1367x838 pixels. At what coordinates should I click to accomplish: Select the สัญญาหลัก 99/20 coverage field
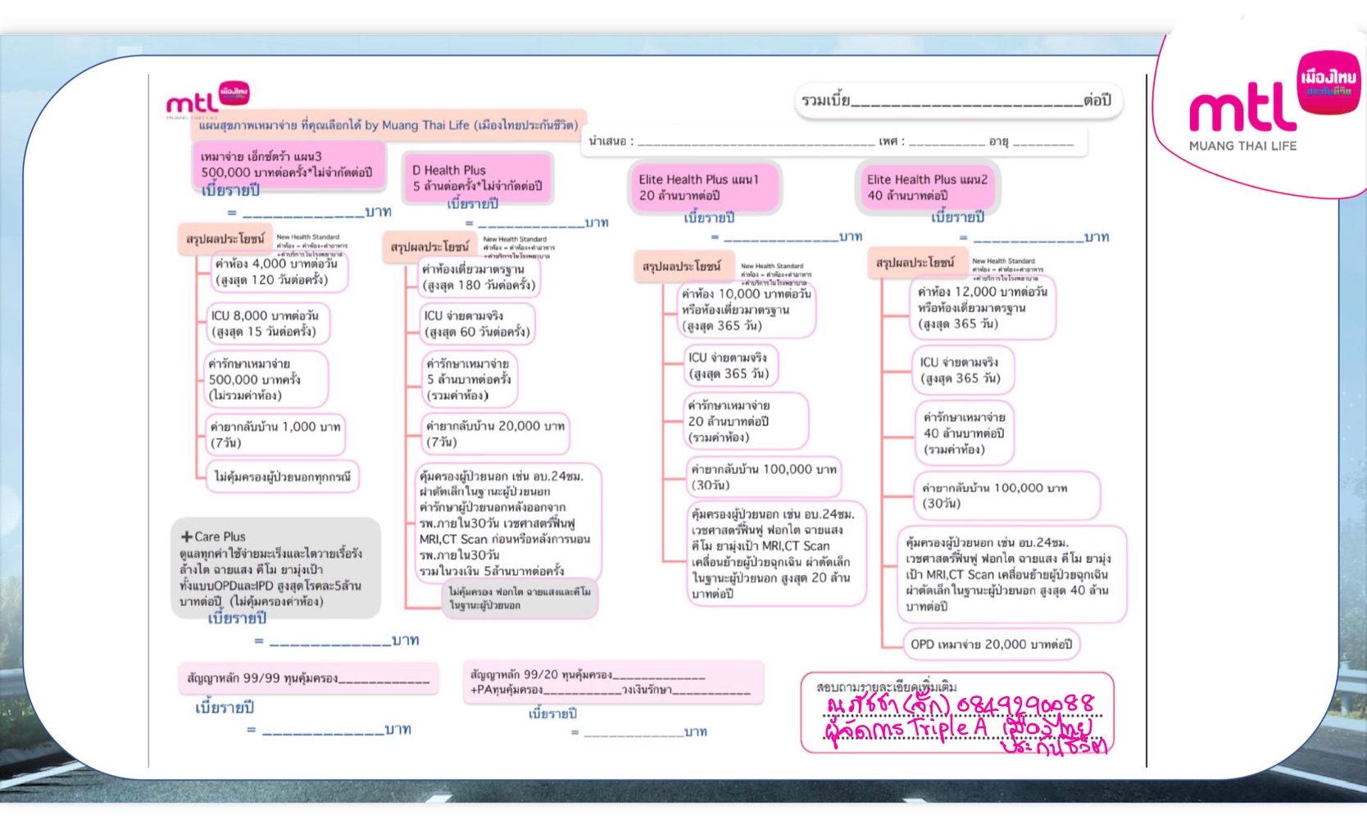[x=611, y=682]
